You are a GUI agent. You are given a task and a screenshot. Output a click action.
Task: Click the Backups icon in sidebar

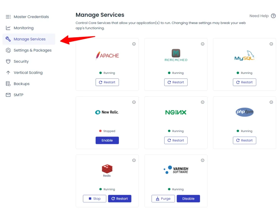[8, 84]
